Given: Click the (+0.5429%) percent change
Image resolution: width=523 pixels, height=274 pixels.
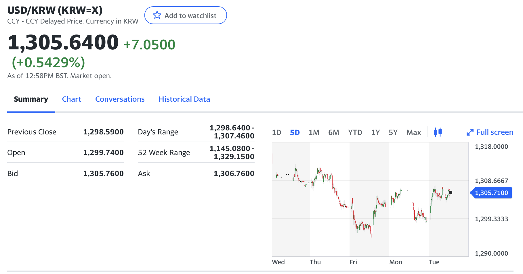Looking at the screenshot, I should tap(48, 62).
